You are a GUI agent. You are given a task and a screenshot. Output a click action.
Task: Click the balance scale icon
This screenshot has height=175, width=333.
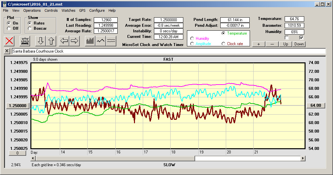(x=25, y=41)
